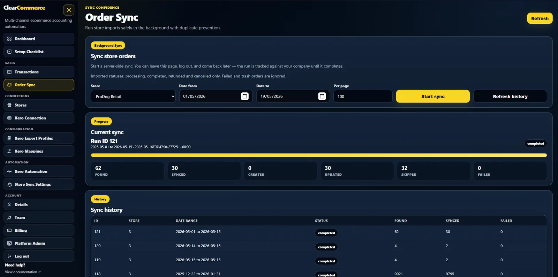This screenshot has width=558, height=277.
Task: Click the Team people icon
Action: coord(9,217)
